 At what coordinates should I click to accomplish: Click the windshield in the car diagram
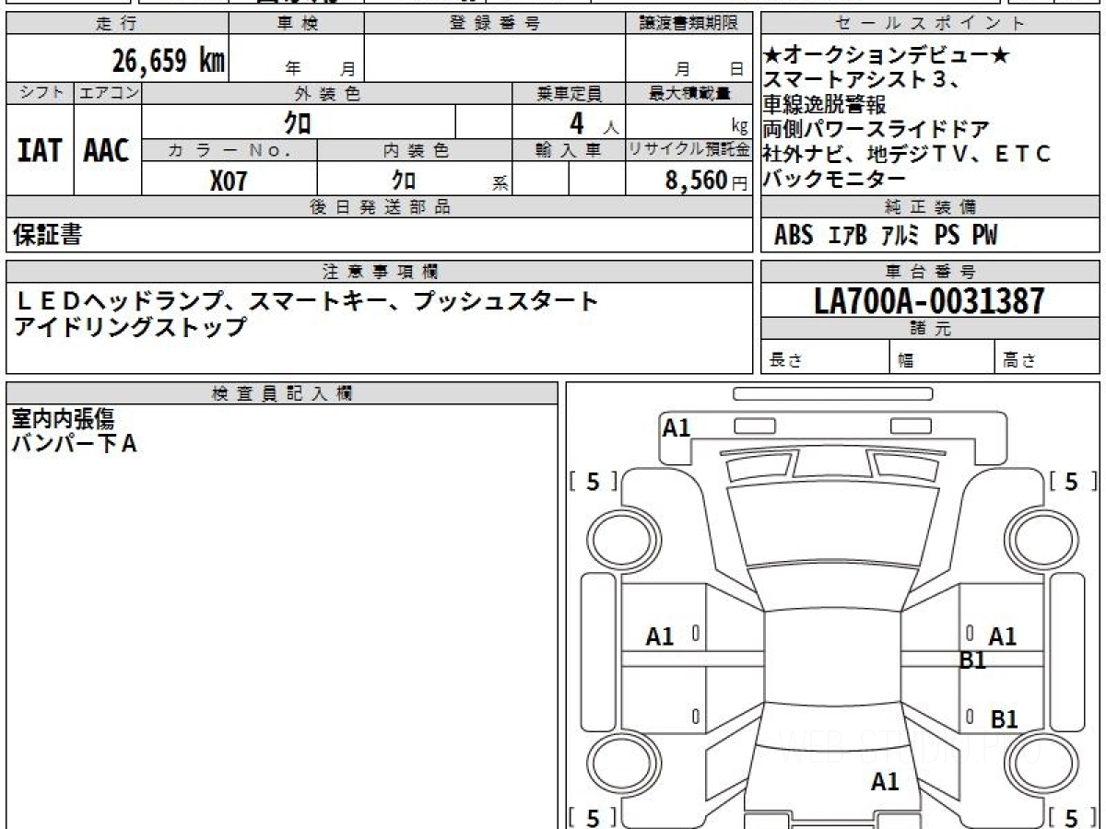point(832,522)
